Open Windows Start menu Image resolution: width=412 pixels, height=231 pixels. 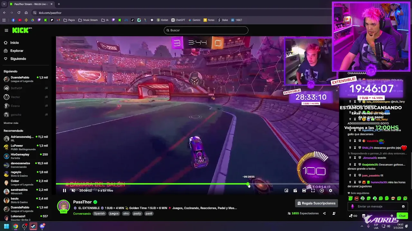coord(6,226)
